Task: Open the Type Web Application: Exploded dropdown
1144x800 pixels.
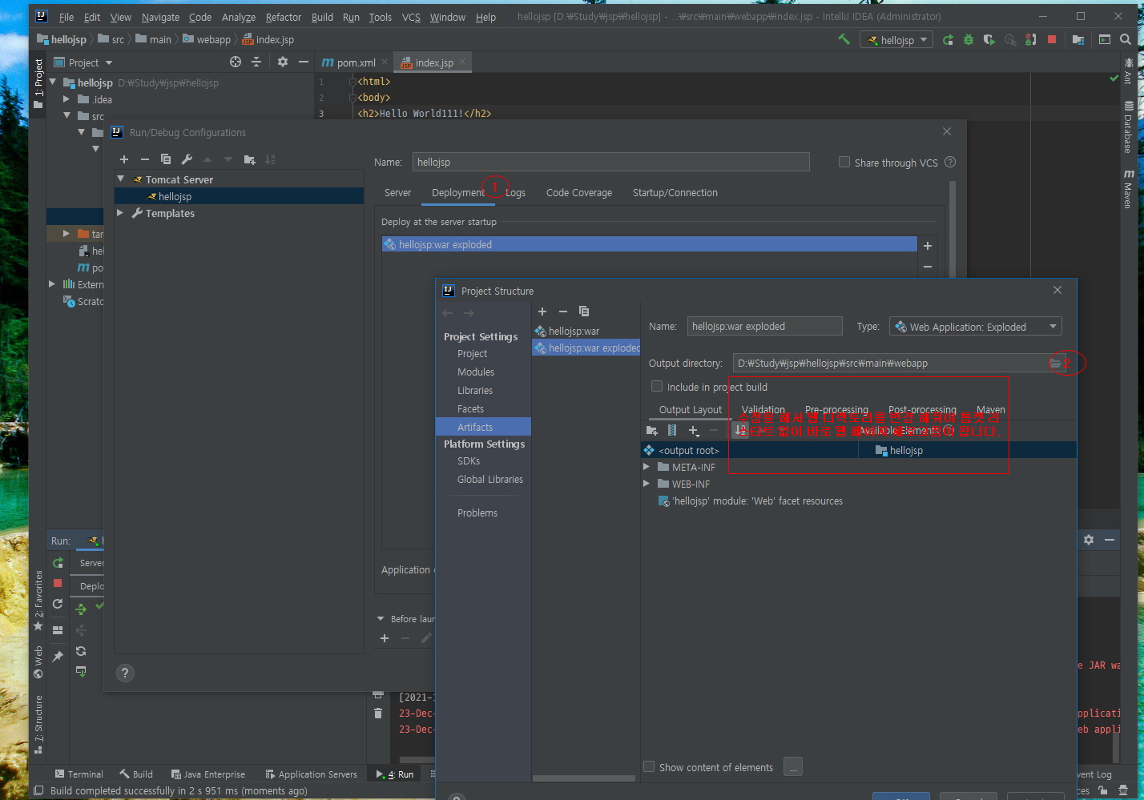Action: (975, 327)
